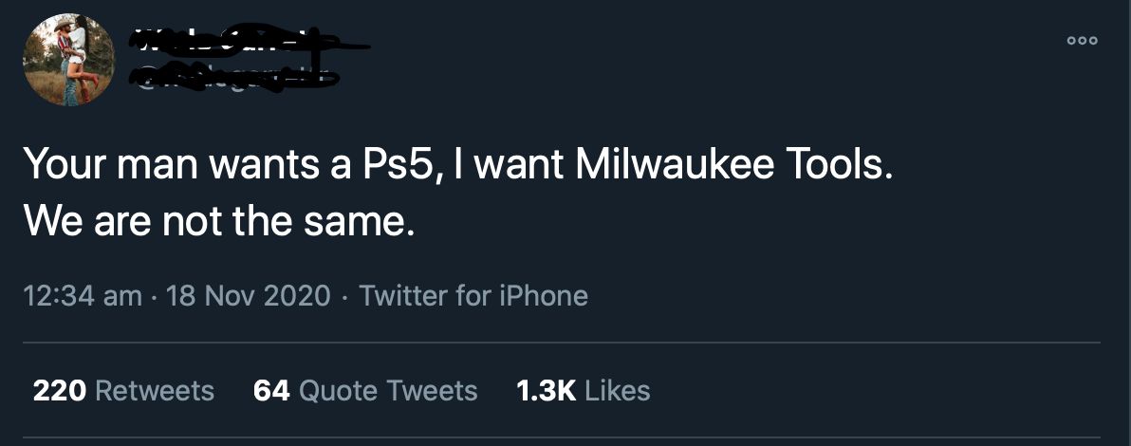Open the scribbled-out display name
1131x446 pixels.
click(x=237, y=42)
